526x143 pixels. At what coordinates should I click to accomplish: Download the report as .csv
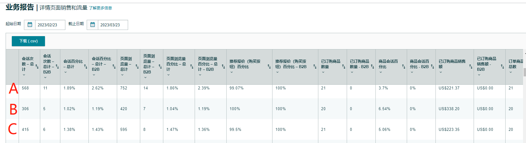pyautogui.click(x=28, y=41)
